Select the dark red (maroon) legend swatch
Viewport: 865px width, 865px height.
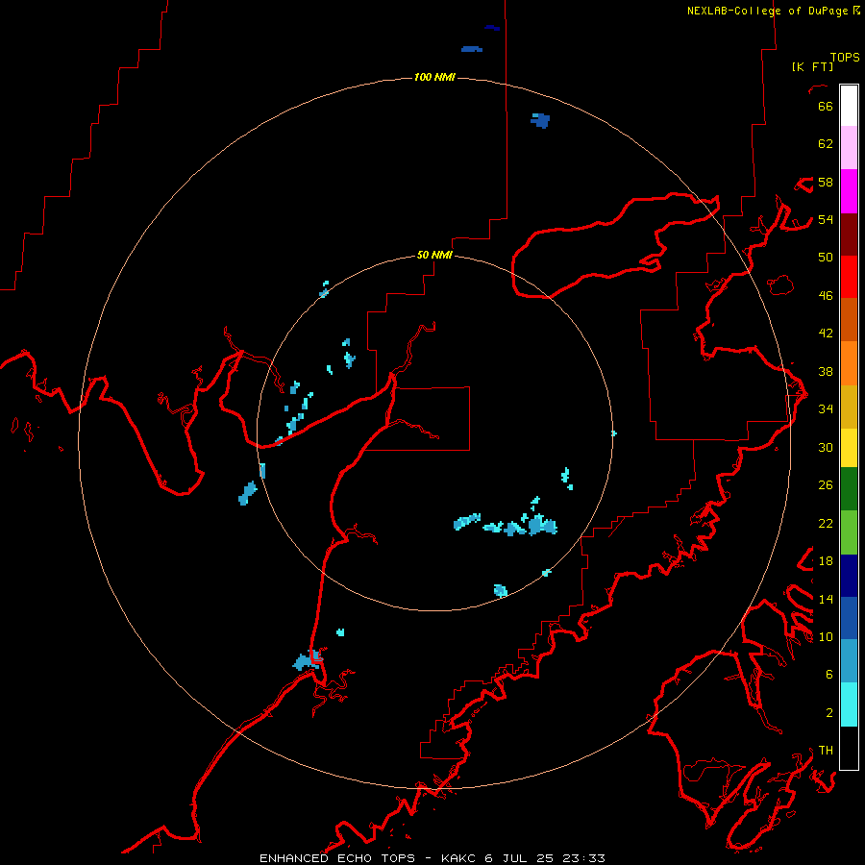tap(849, 235)
